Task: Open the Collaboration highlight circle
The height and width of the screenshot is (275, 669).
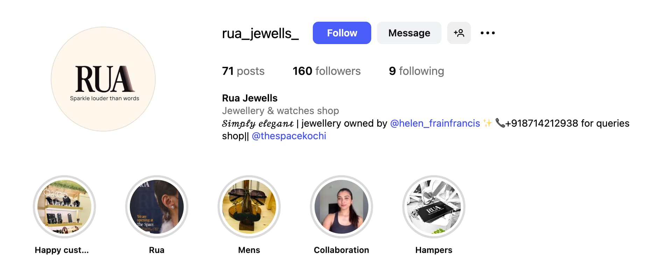Action: click(341, 207)
